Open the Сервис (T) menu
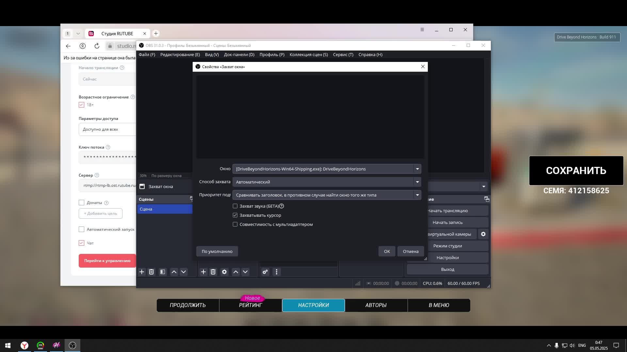 click(343, 54)
